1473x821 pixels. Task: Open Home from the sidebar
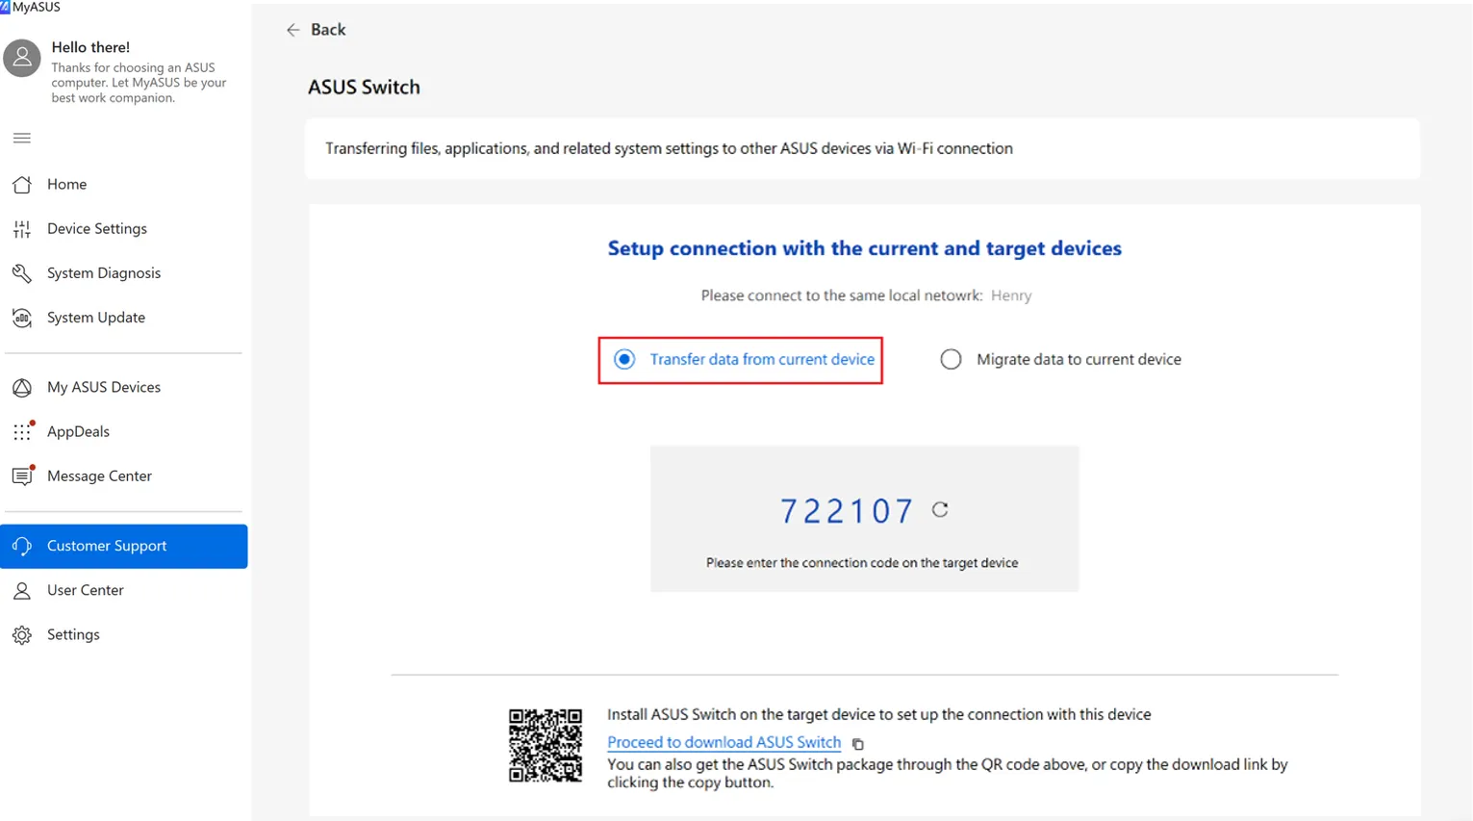(66, 184)
